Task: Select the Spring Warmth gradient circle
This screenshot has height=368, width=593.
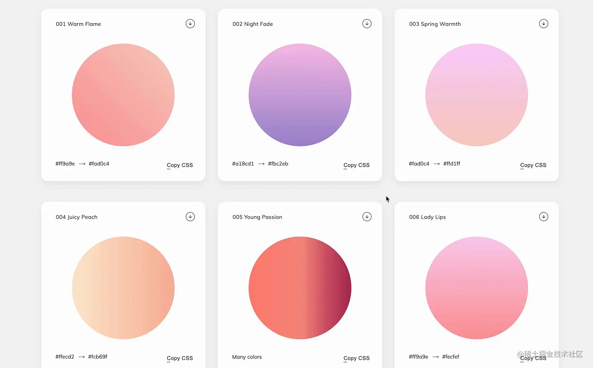Action: coord(476,95)
